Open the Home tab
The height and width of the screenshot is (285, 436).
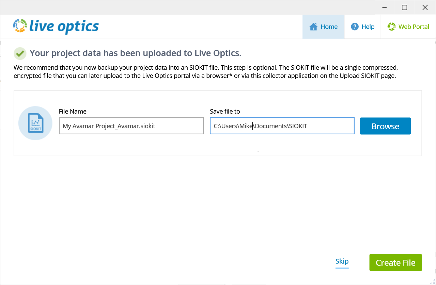click(x=323, y=27)
